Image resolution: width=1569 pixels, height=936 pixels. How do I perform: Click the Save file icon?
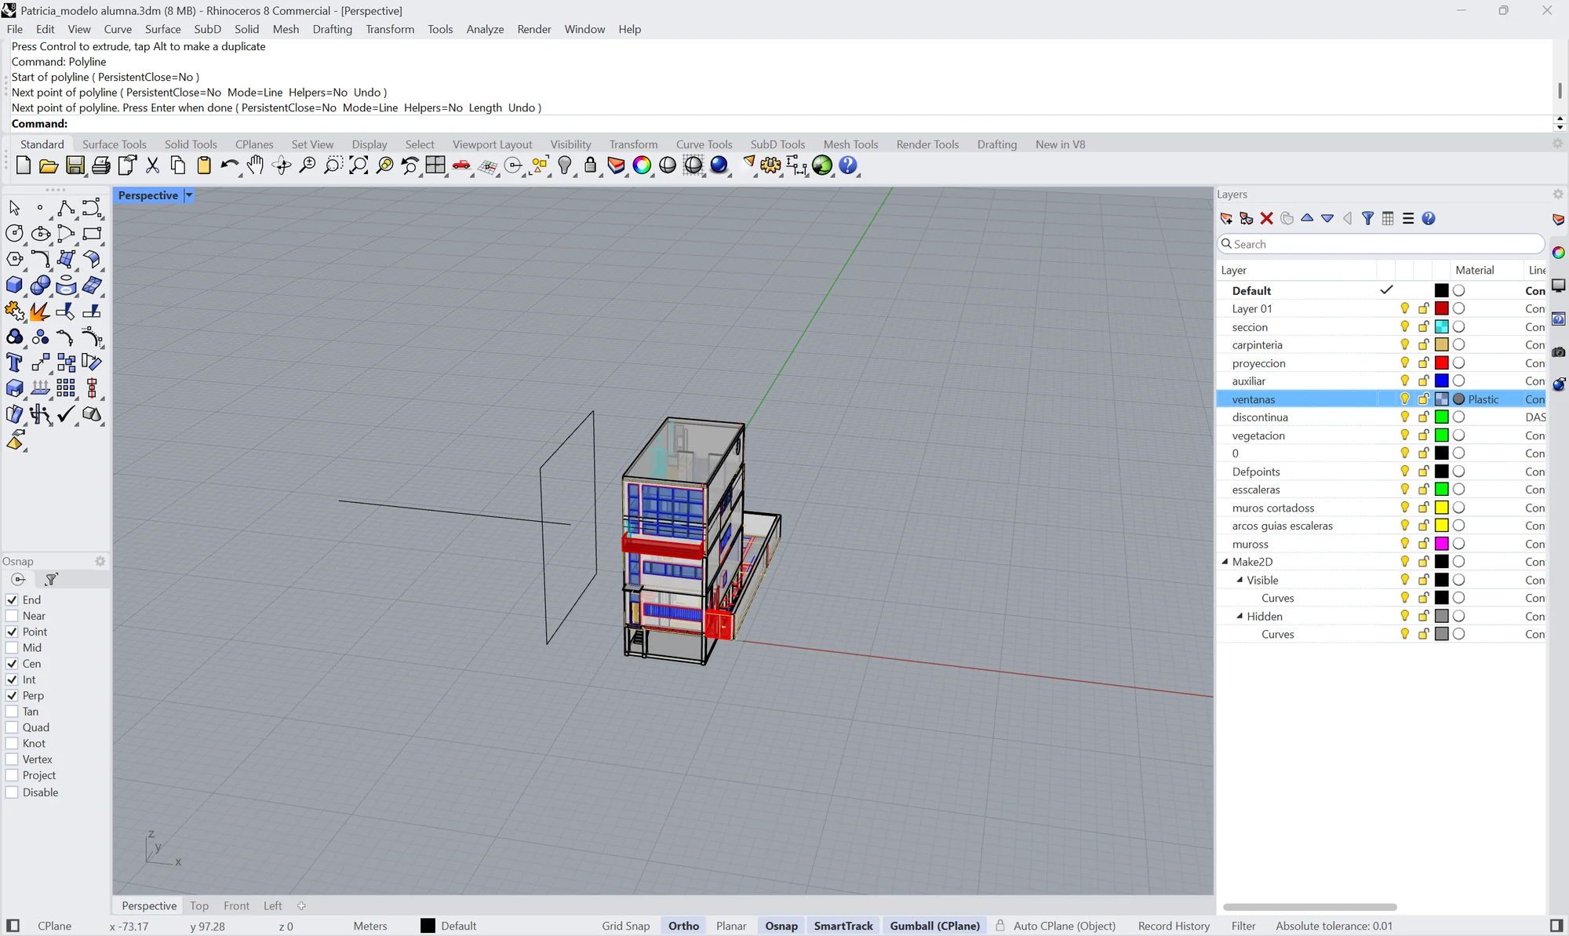75,166
